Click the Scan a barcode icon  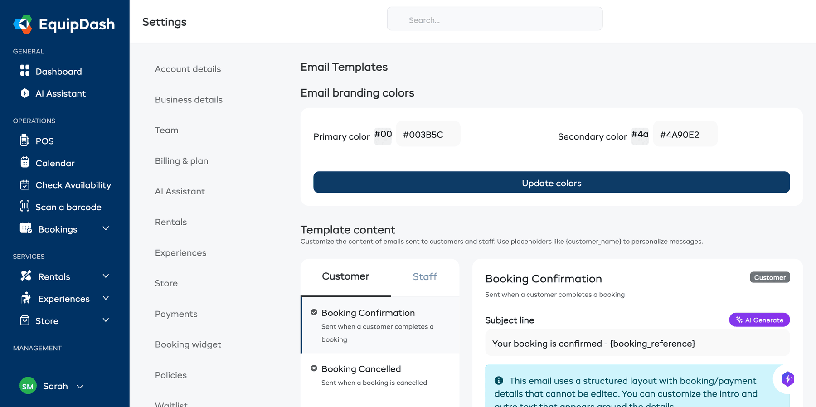coord(25,206)
